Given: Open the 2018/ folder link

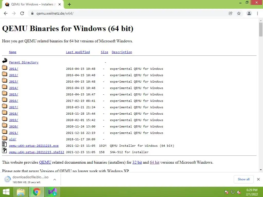Looking at the screenshot, I should pos(14,114).
